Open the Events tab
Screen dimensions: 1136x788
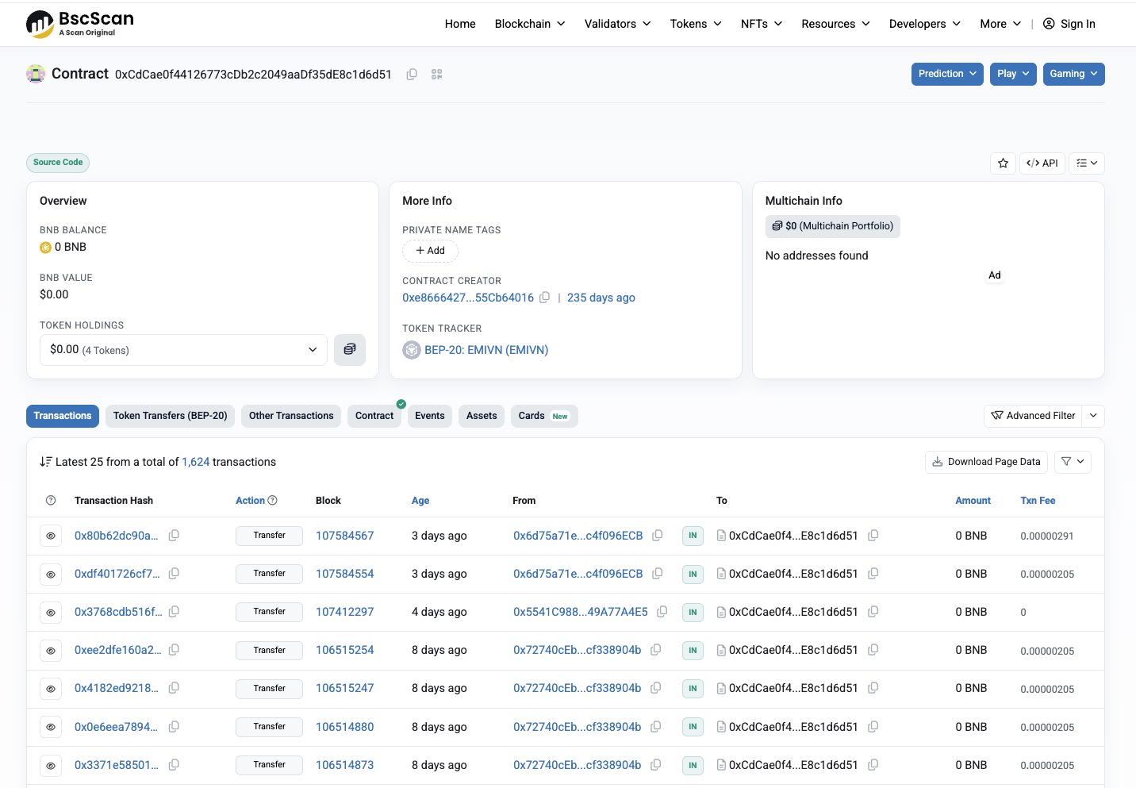coord(430,416)
